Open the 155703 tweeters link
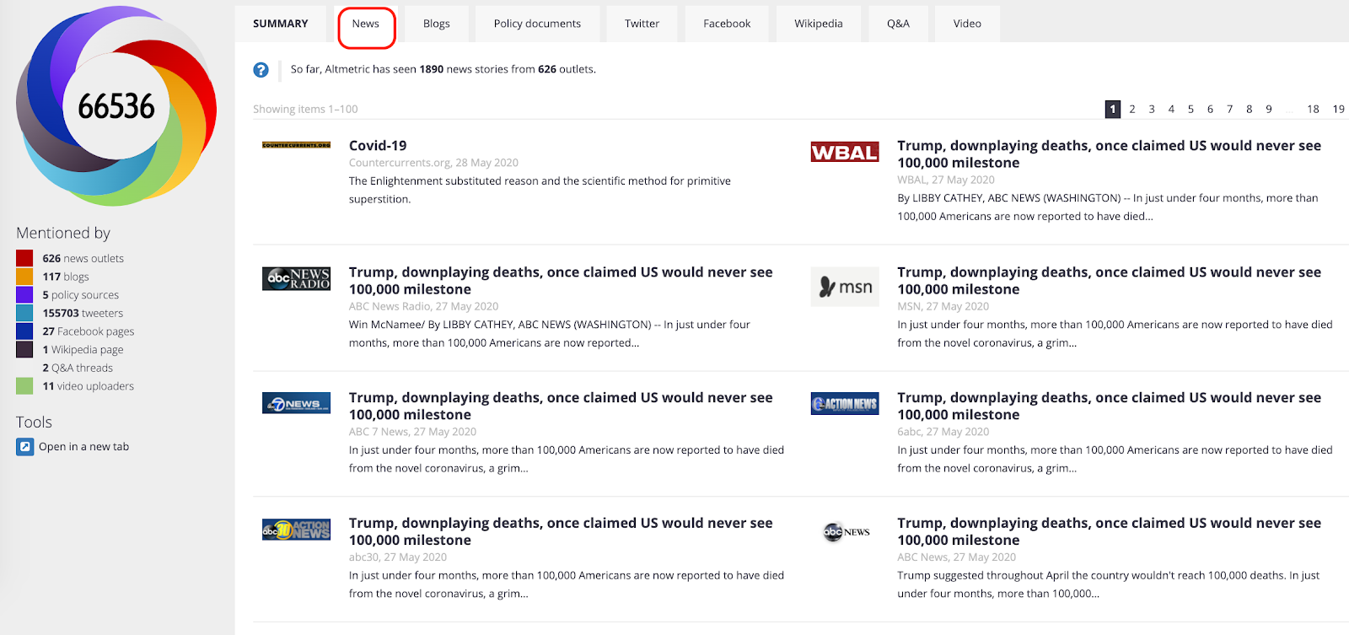 pos(83,313)
